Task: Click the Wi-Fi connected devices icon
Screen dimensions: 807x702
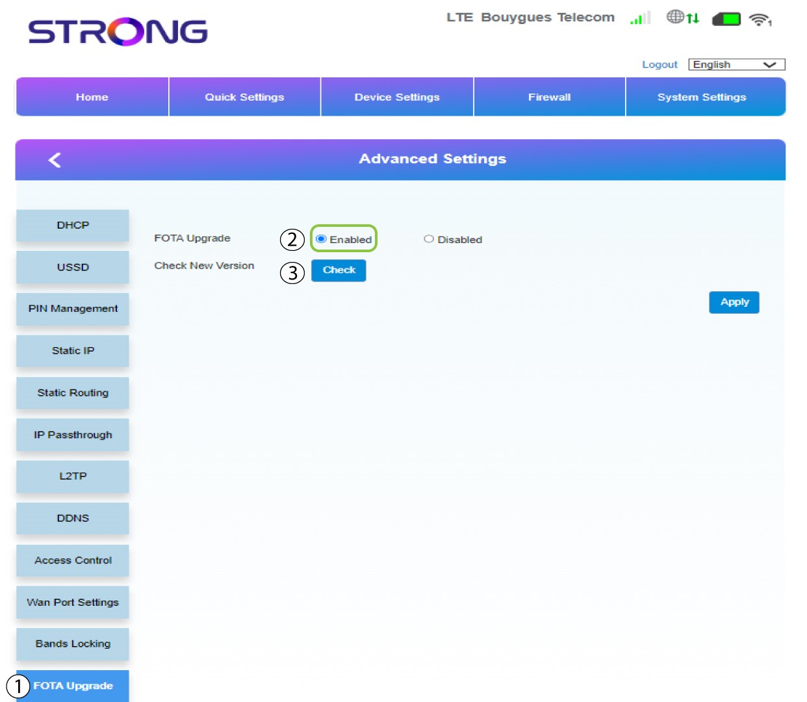Action: 760,19
